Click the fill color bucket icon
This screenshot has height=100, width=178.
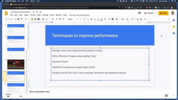53,19
